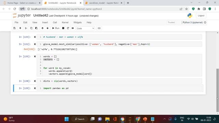The height and width of the screenshot is (123, 219).
Task: Restart kernel and run all cells icon
Action: (x=73, y=28)
